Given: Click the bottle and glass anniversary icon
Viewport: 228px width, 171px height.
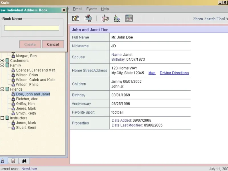Looking at the screenshot, I should point(117,18).
